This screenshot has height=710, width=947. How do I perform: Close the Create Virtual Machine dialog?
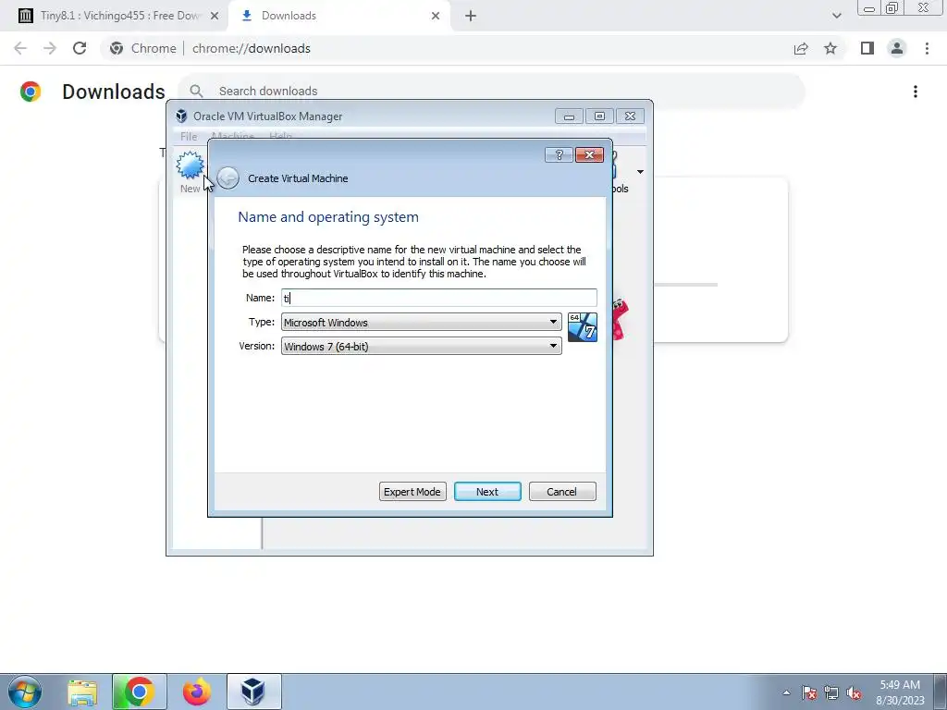tap(589, 155)
